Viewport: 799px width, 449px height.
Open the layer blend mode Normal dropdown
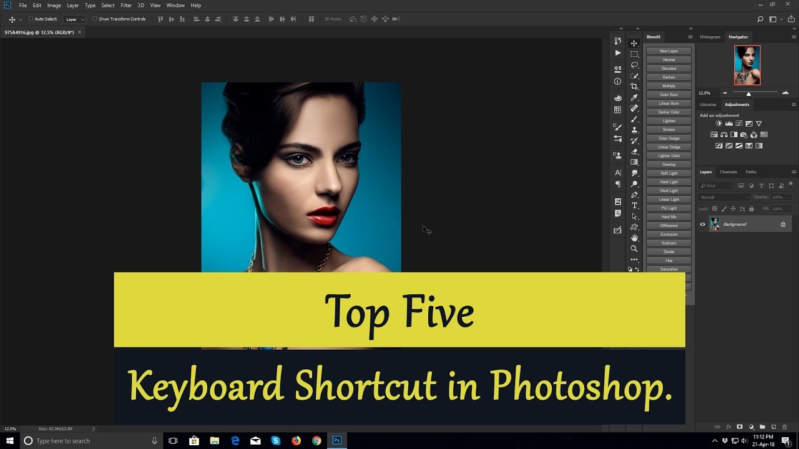[x=724, y=197]
